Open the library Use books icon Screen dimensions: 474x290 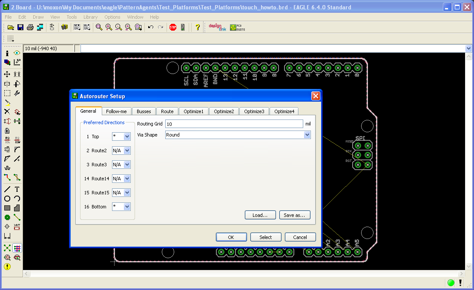tap(64, 28)
